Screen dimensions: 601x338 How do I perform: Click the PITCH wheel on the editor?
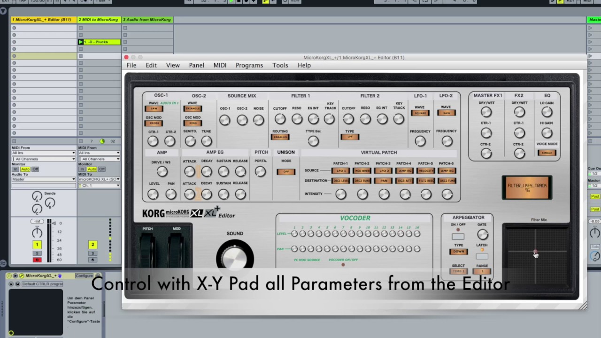click(148, 249)
